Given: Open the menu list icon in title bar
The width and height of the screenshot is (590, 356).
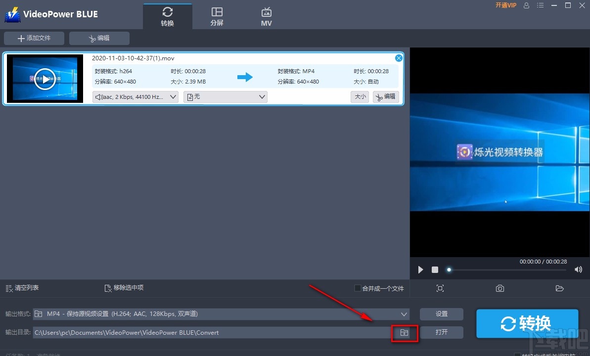Looking at the screenshot, I should tap(541, 5).
